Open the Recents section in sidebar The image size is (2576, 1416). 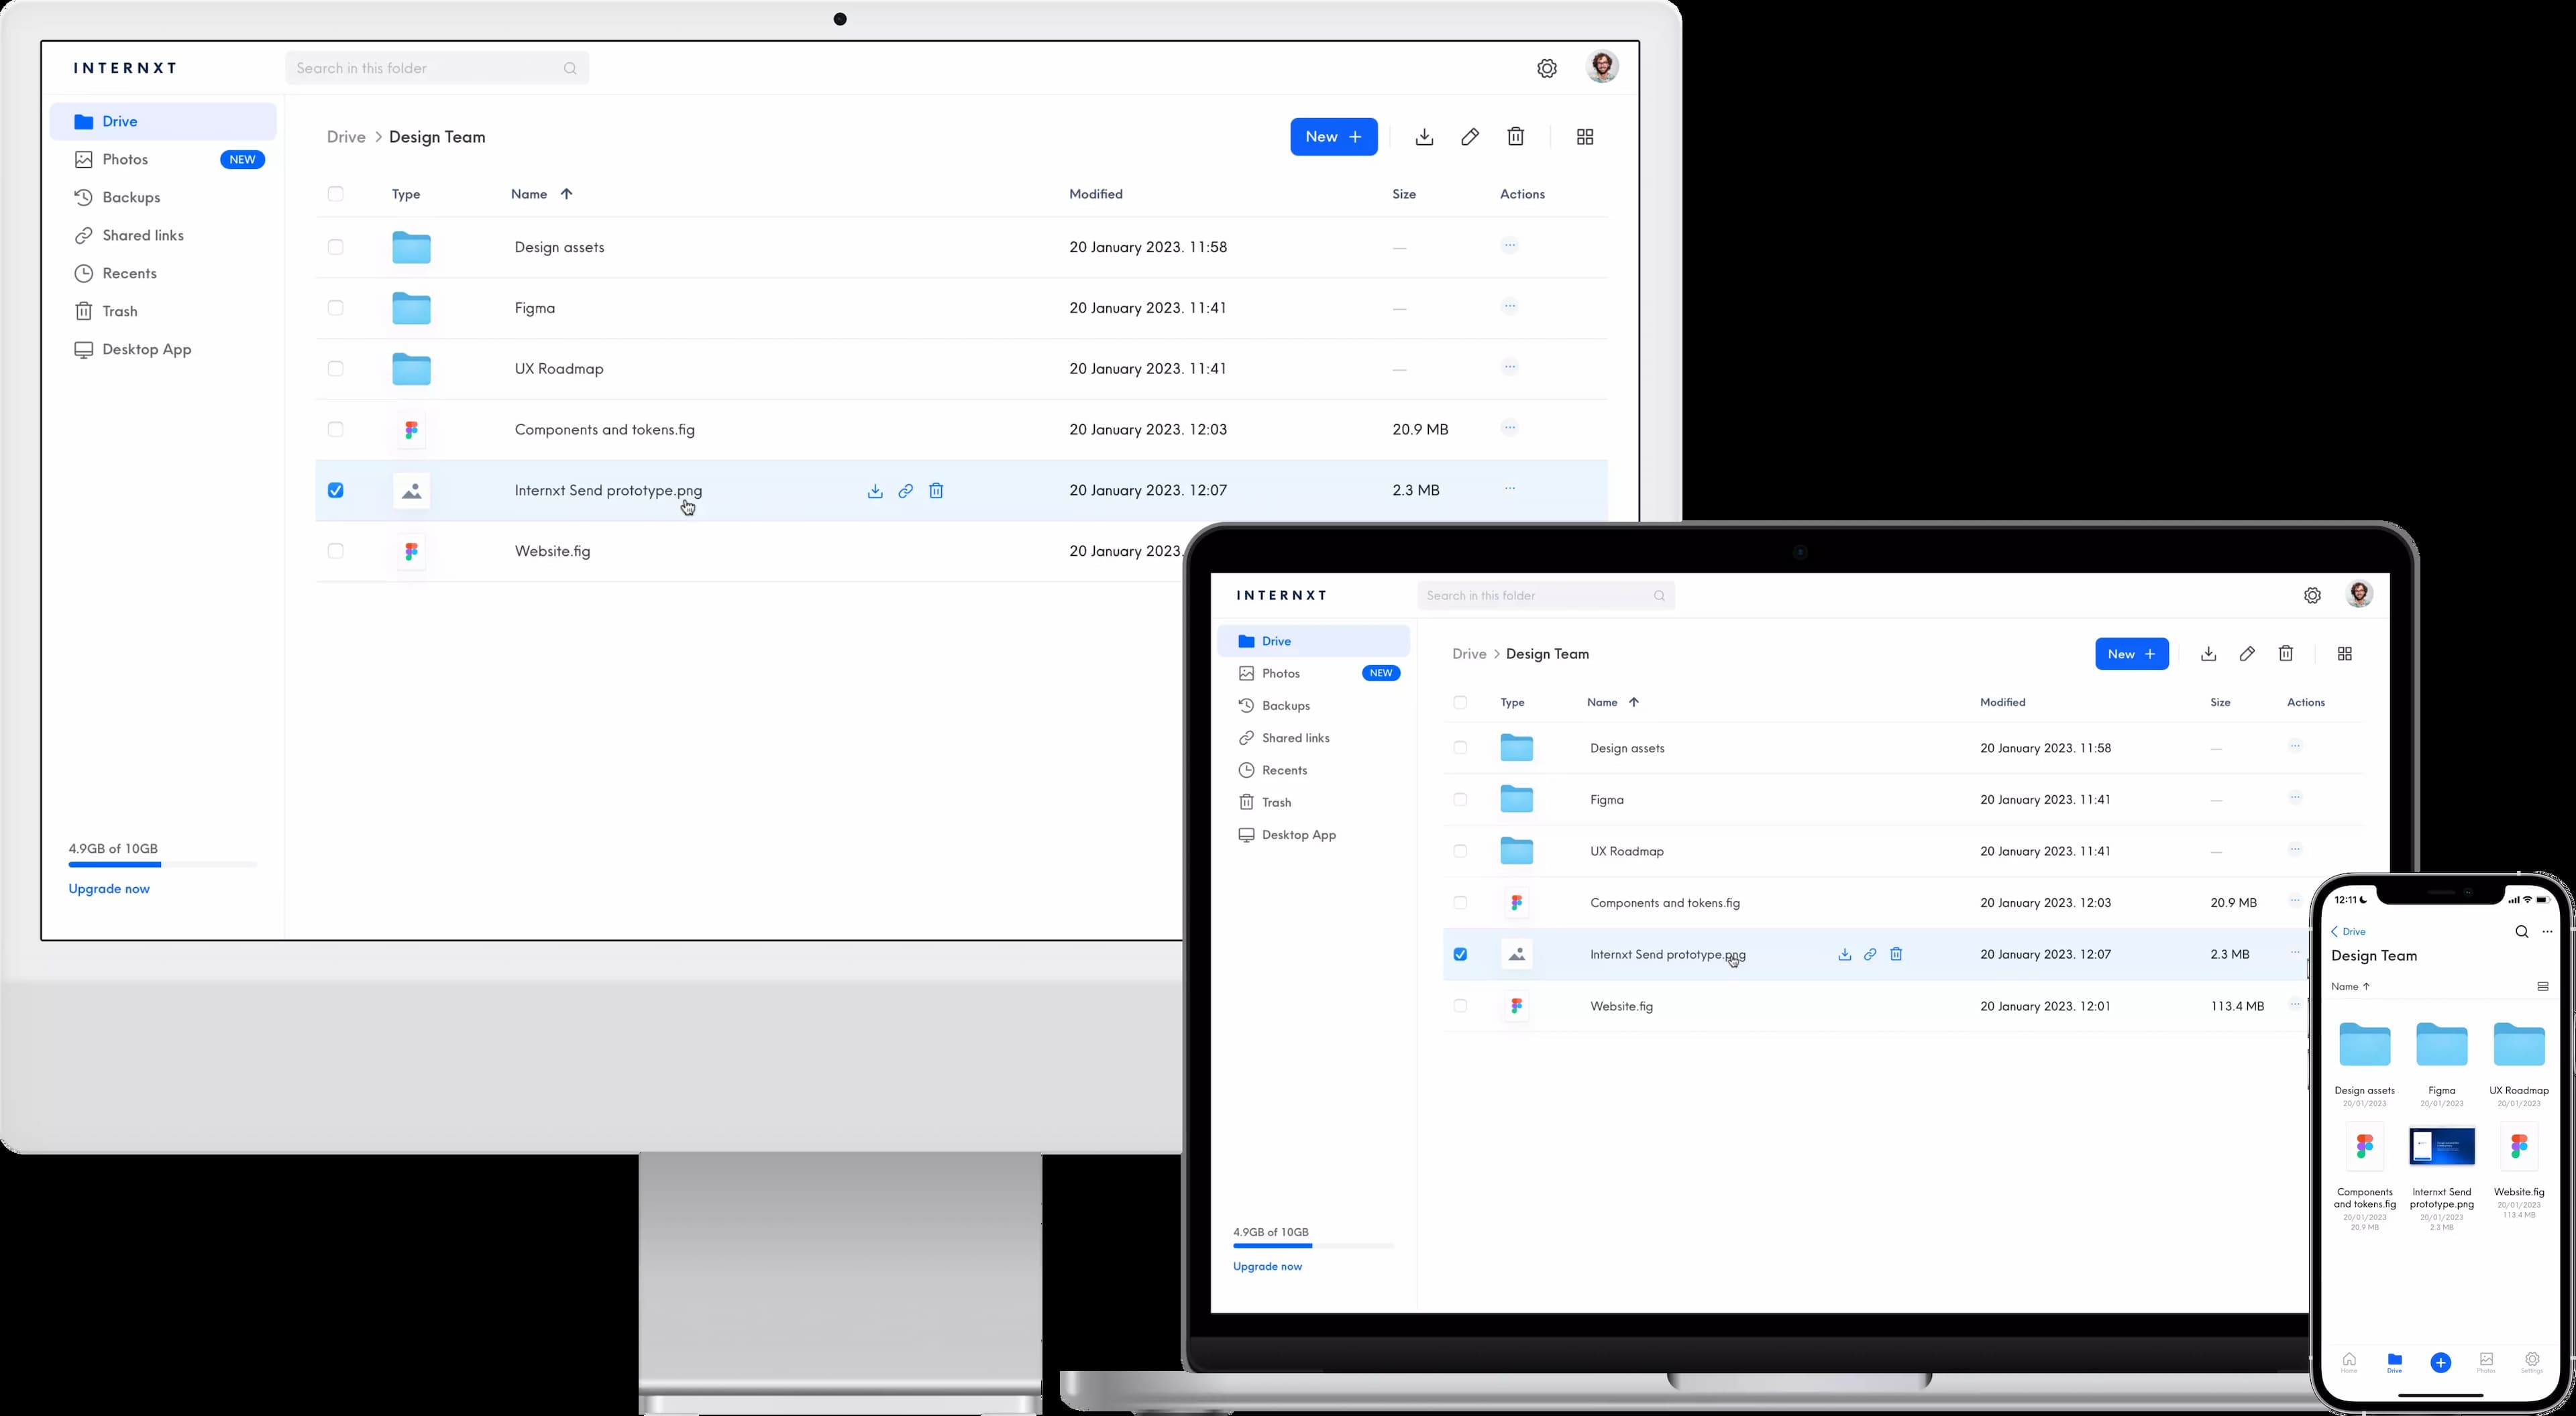(130, 273)
